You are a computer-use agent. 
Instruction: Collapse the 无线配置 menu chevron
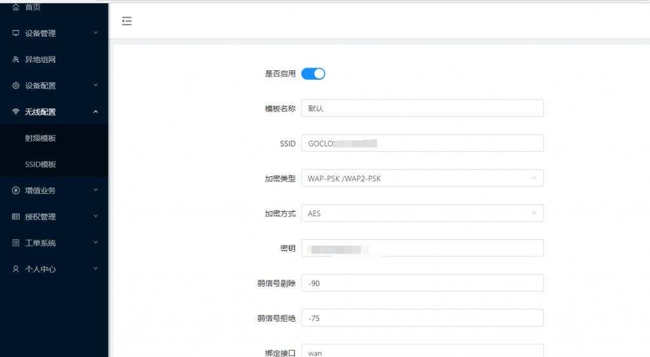[95, 112]
